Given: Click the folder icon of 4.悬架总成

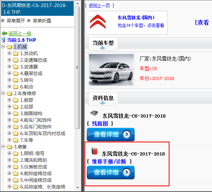Looking at the screenshot, I should (16, 73).
